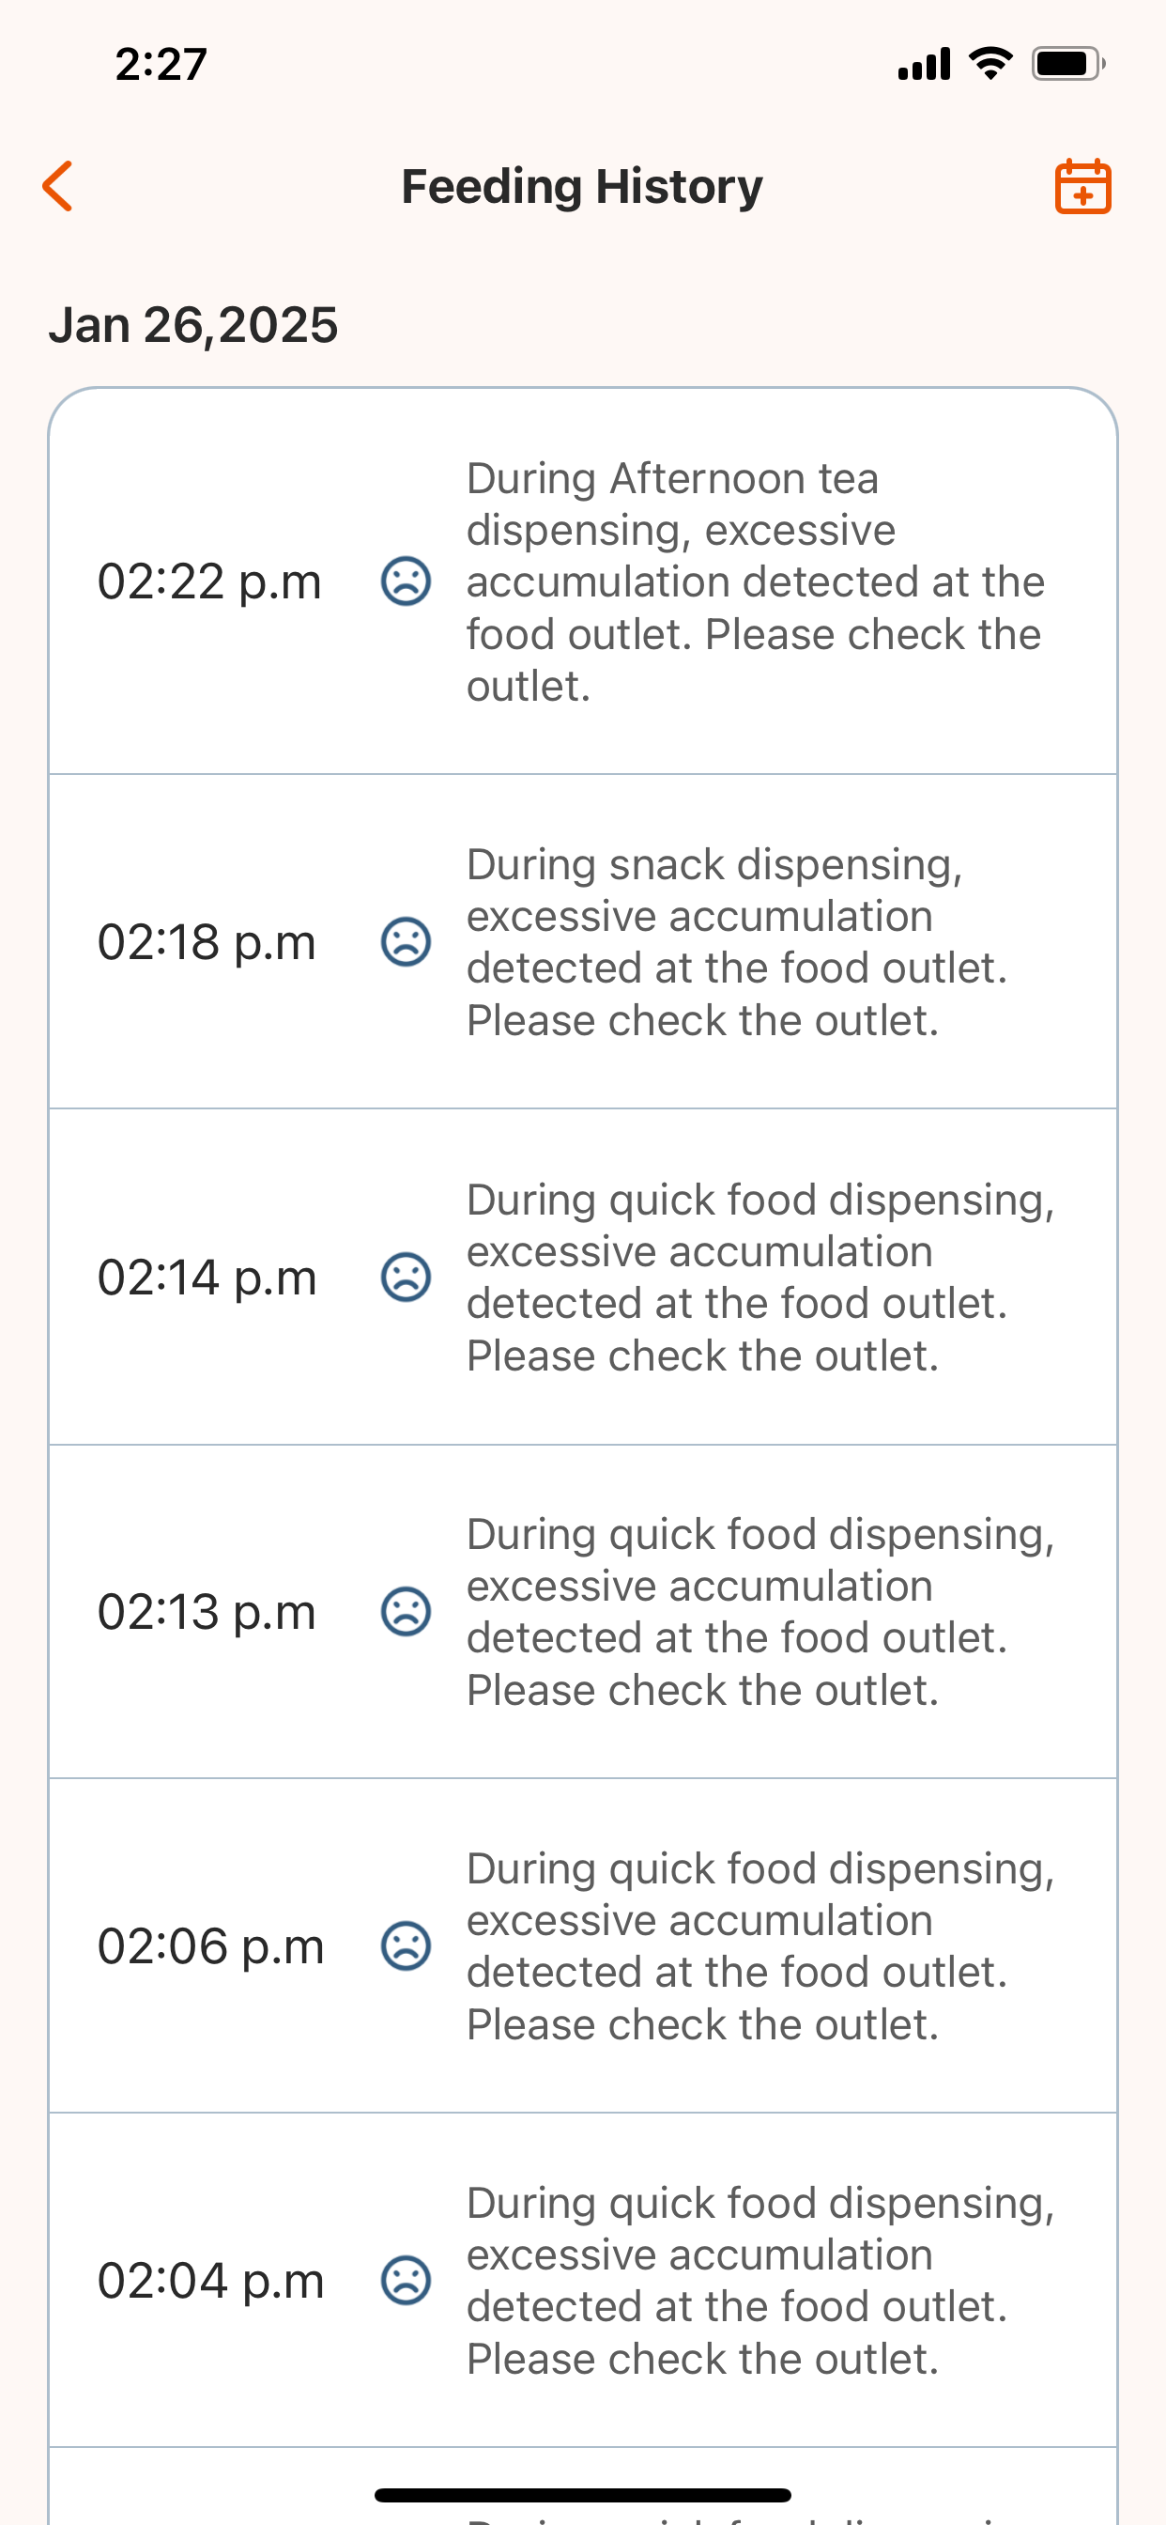Tap the 02:18 p.m timestamp
1166x2525 pixels.
point(207,942)
